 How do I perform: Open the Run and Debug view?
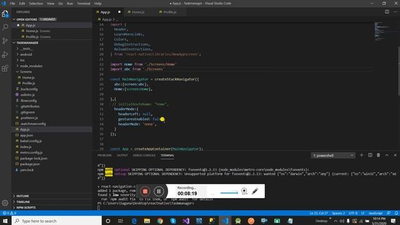5,54
